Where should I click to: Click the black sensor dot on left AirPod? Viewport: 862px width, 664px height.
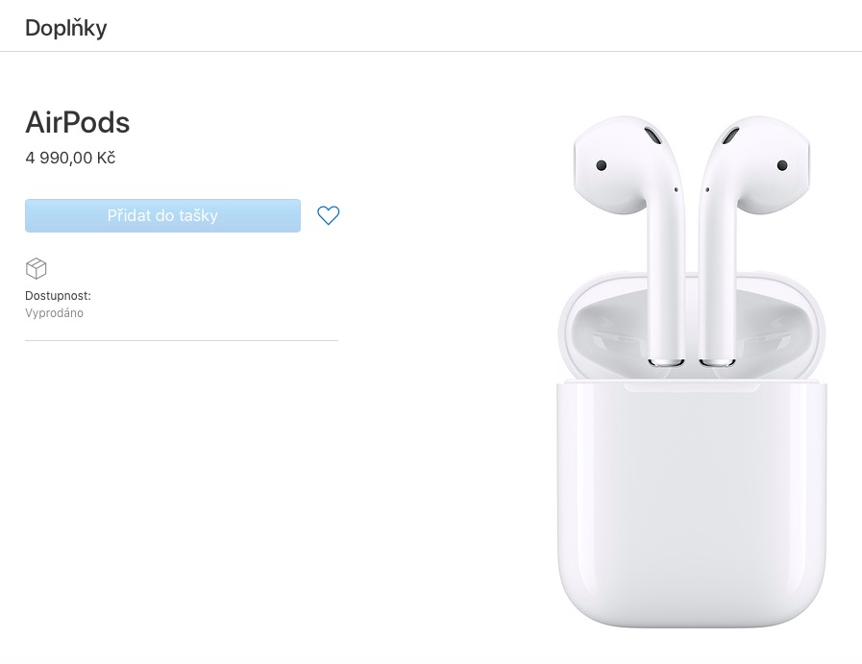(x=602, y=165)
